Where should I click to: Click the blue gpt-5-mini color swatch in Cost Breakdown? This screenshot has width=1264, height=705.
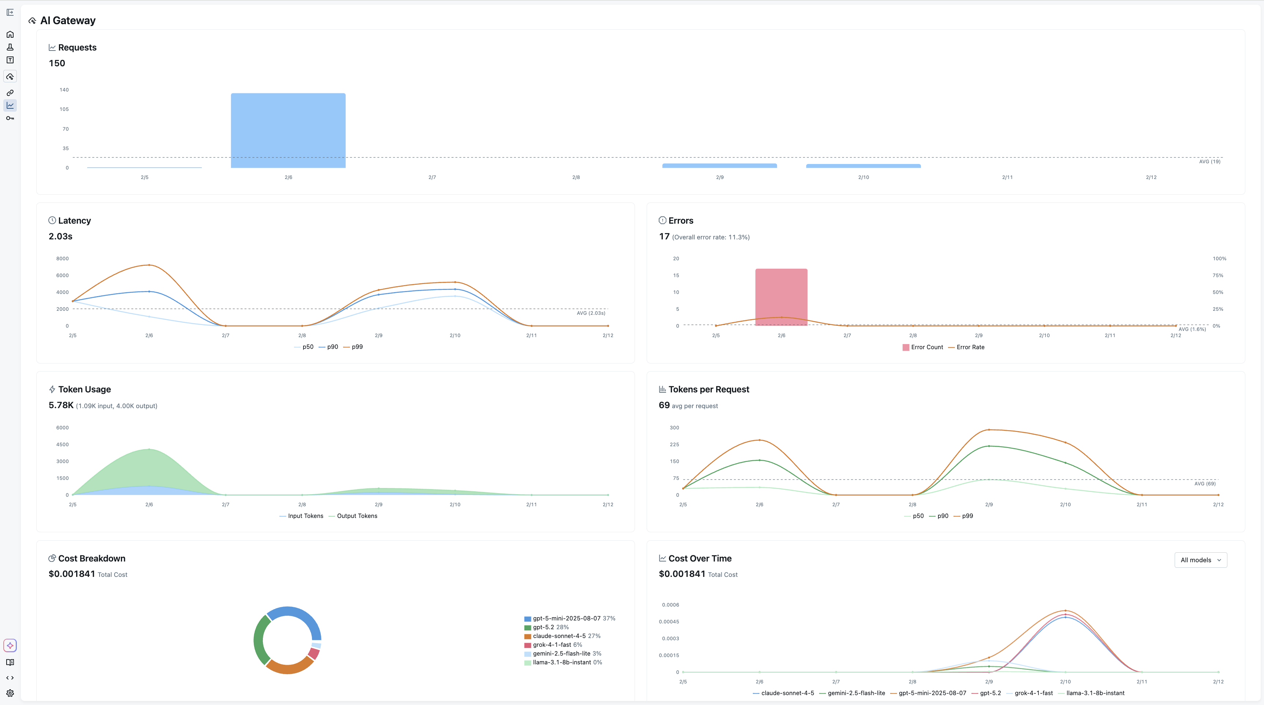(528, 619)
